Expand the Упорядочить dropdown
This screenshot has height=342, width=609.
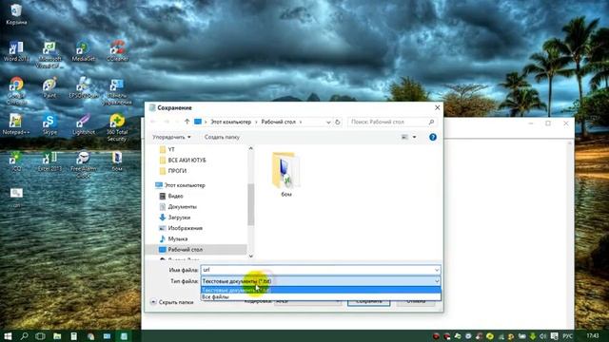[171, 137]
